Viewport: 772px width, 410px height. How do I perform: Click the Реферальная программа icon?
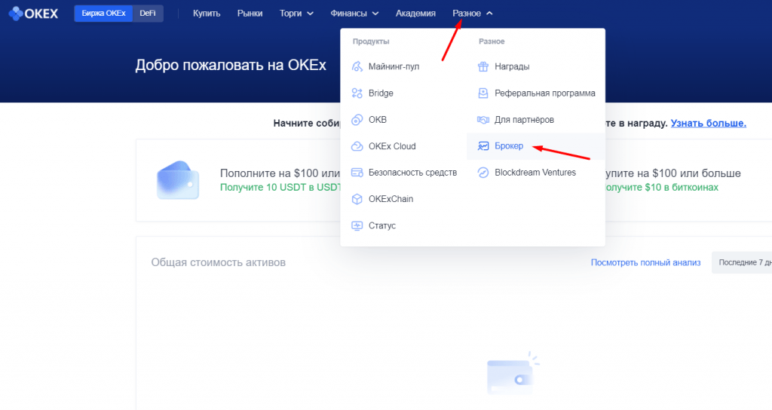pyautogui.click(x=483, y=93)
